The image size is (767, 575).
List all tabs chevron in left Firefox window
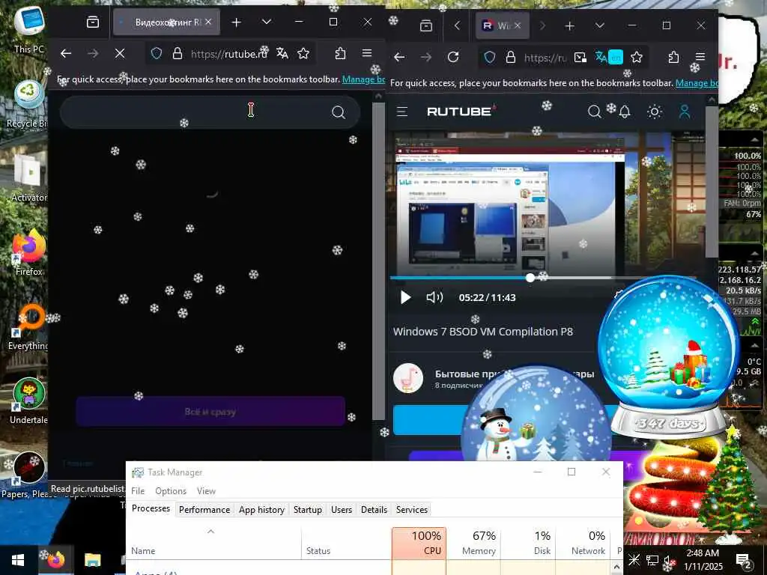tap(267, 22)
